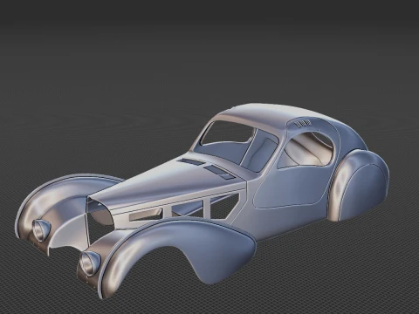This screenshot has height=314, width=419.
Task: Click the roof vent slots above rear window
Action: coord(303,124)
